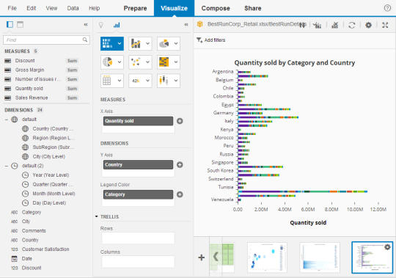Select the heat map chart type
Viewport: 396px width, 278px height.
point(164,62)
